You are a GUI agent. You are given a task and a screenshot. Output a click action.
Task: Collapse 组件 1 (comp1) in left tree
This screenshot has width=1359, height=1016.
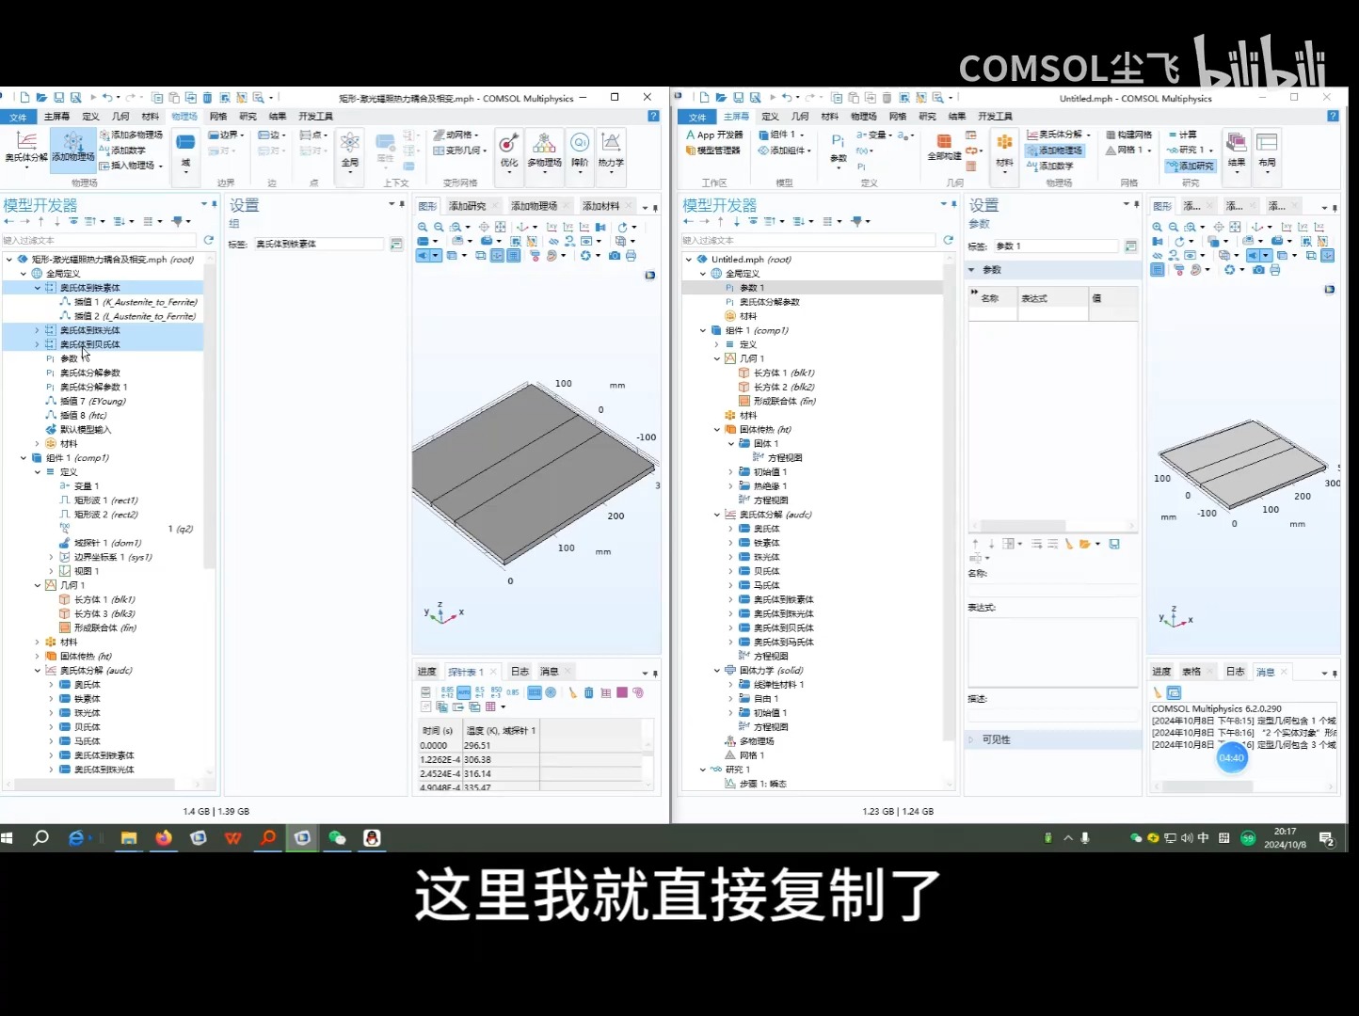(x=24, y=458)
